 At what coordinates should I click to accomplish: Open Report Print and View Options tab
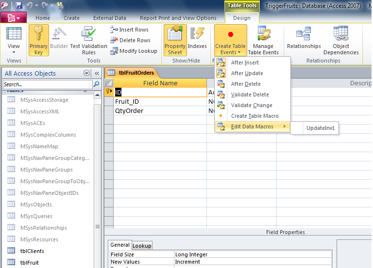[178, 18]
